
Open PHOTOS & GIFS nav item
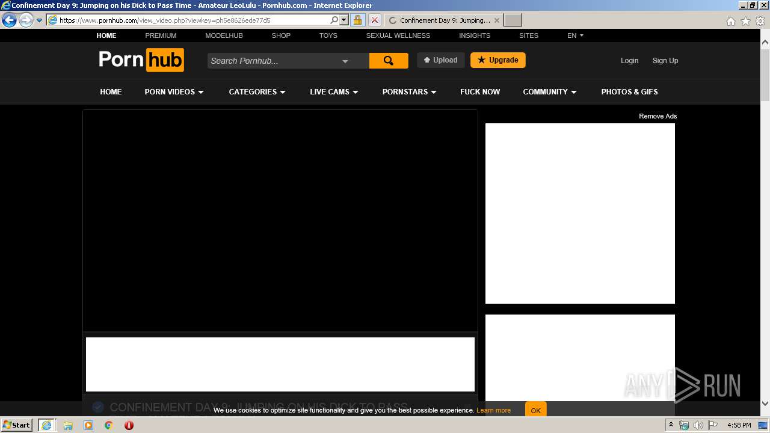click(629, 92)
